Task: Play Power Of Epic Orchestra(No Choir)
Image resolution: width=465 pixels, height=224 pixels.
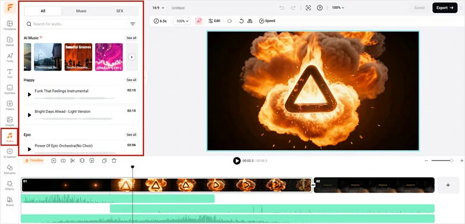Action: 29,149
